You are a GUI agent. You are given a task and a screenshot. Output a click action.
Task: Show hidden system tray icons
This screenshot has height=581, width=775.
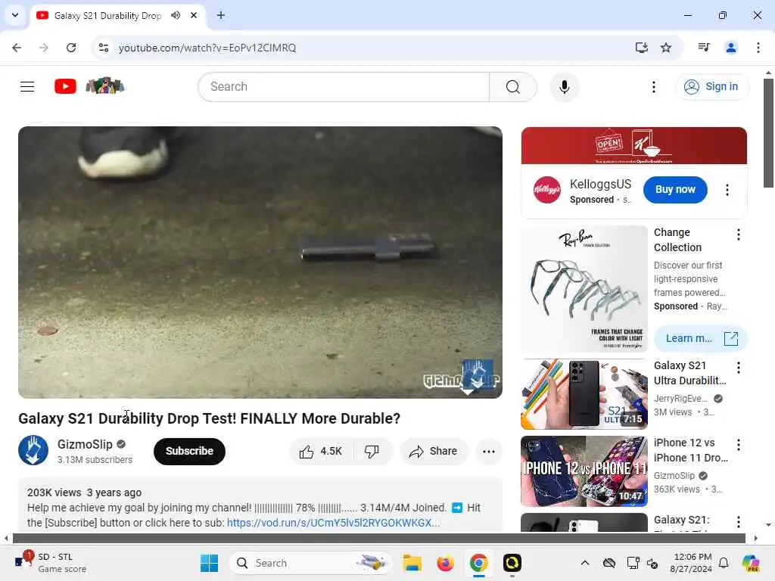[x=585, y=563]
